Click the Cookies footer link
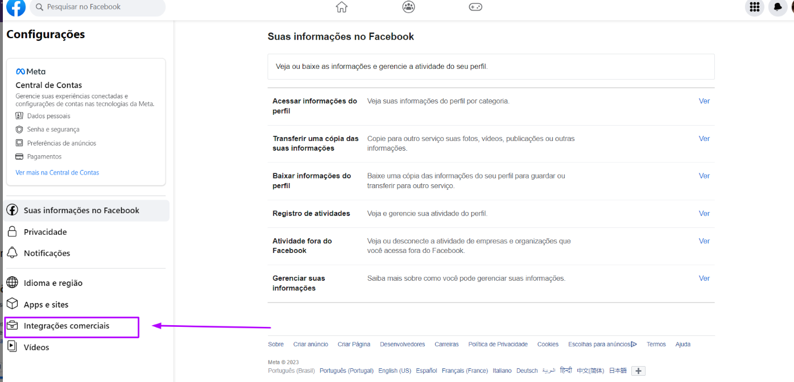The width and height of the screenshot is (794, 382). click(x=548, y=344)
